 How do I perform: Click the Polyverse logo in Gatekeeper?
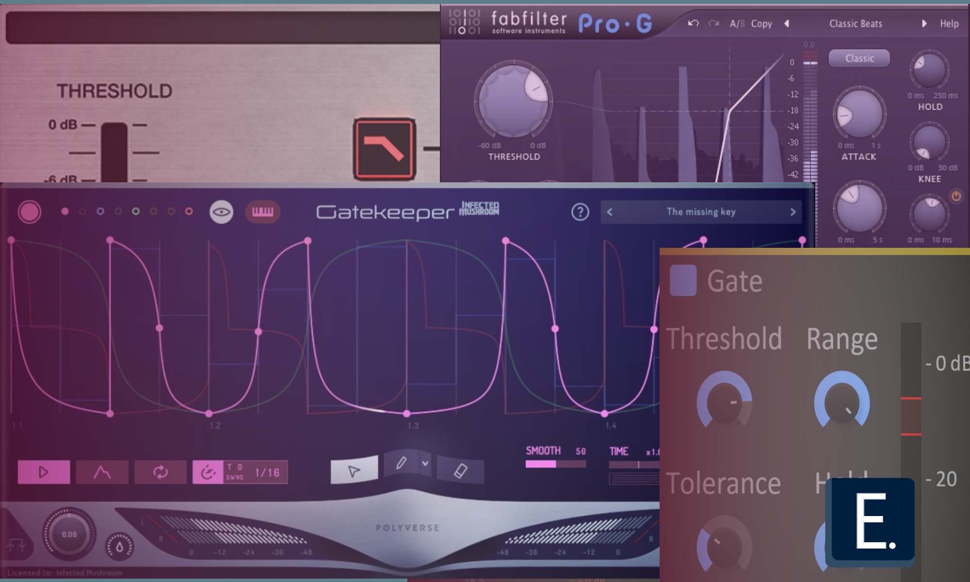point(407,528)
